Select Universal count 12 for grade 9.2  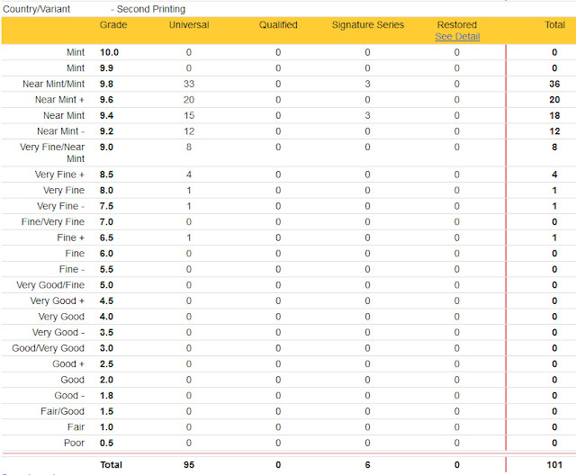tap(189, 131)
